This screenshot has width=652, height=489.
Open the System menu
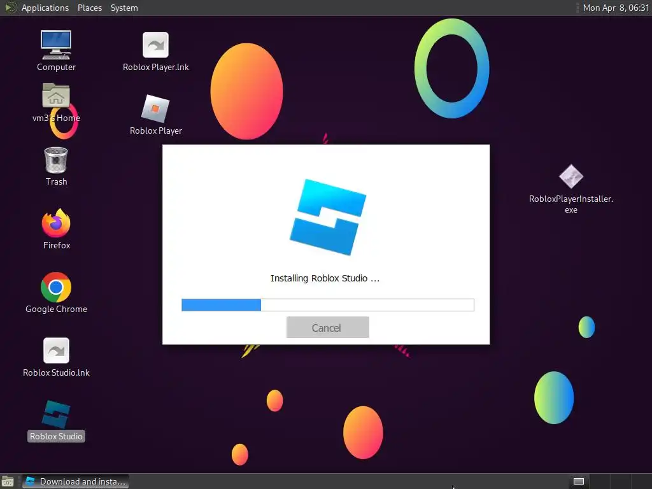124,8
